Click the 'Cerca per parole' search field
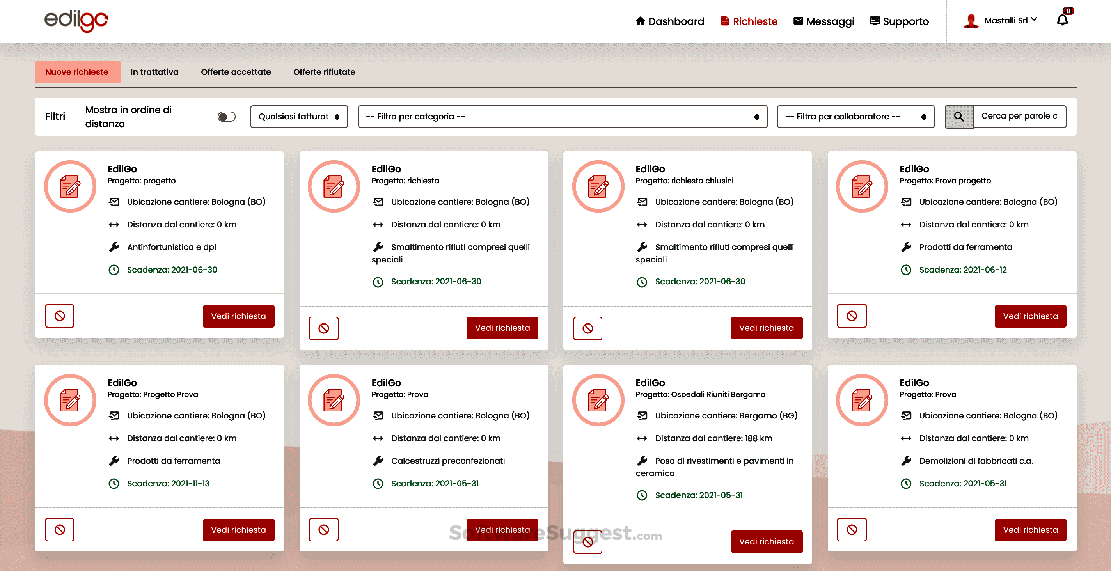 point(1020,117)
